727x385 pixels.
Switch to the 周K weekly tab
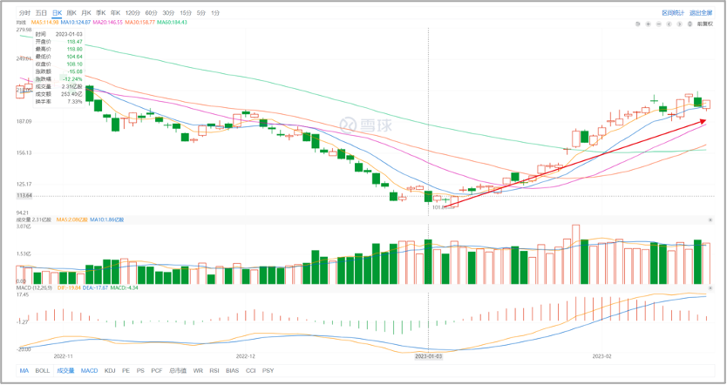[x=71, y=13]
